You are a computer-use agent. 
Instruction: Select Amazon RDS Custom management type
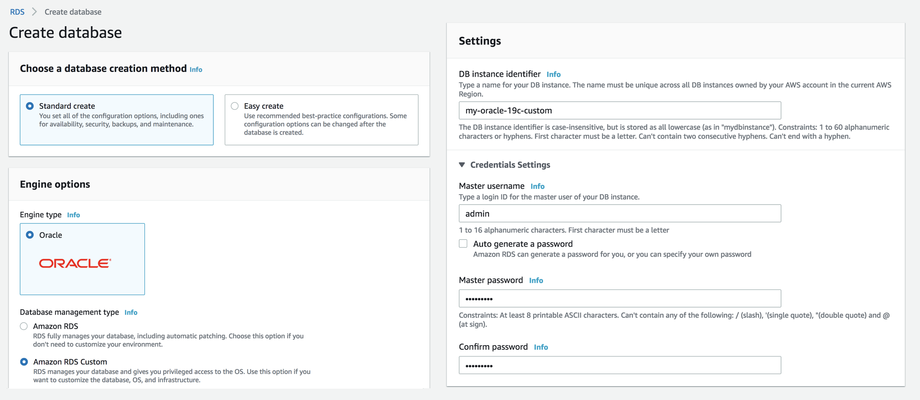pos(24,362)
